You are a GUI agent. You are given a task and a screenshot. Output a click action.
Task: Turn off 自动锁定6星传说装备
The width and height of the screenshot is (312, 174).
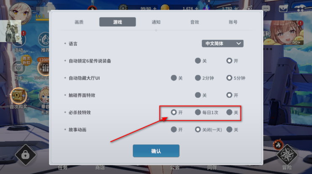[201, 61]
